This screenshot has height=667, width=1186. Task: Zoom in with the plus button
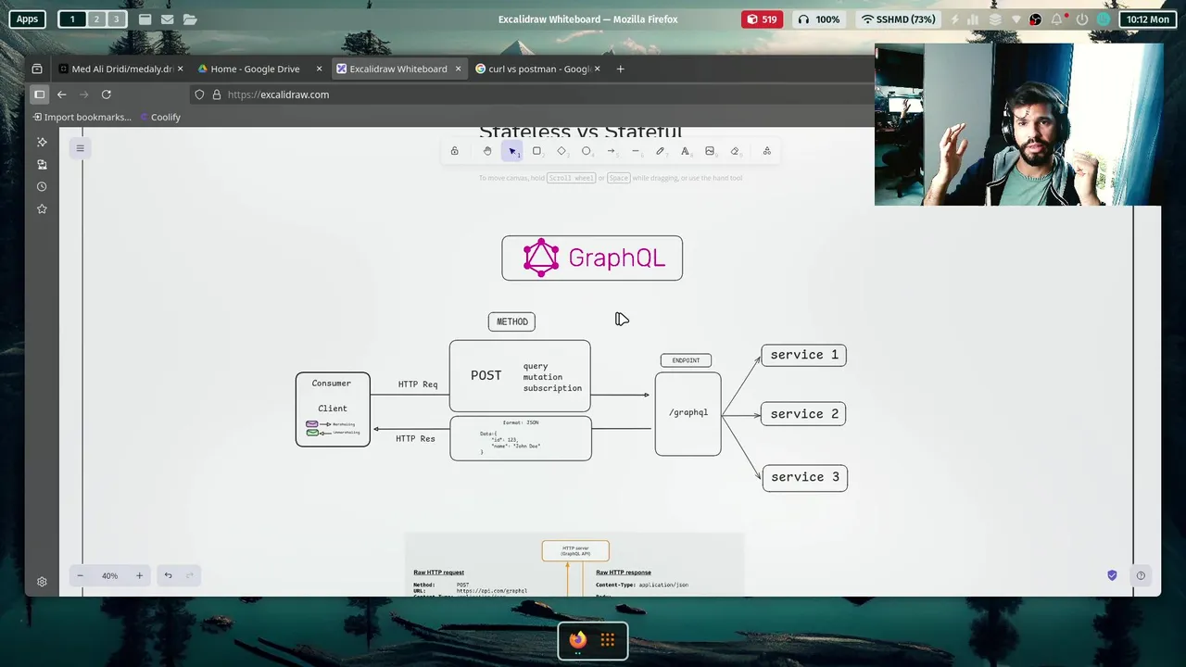[139, 575]
